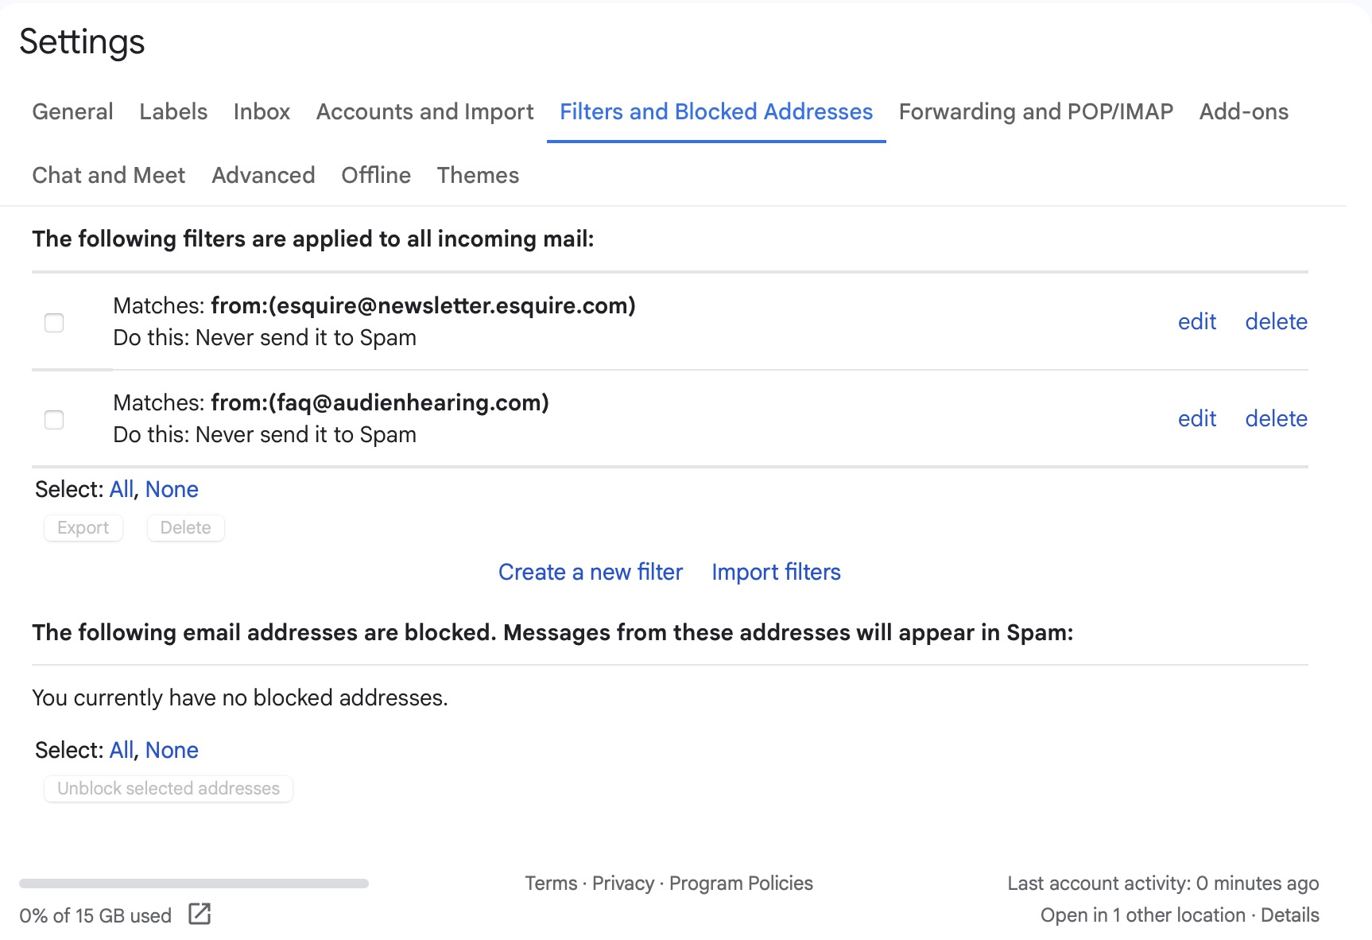Edit the esquire newsletter filter
Screen dimensions: 1372x940
(1196, 321)
